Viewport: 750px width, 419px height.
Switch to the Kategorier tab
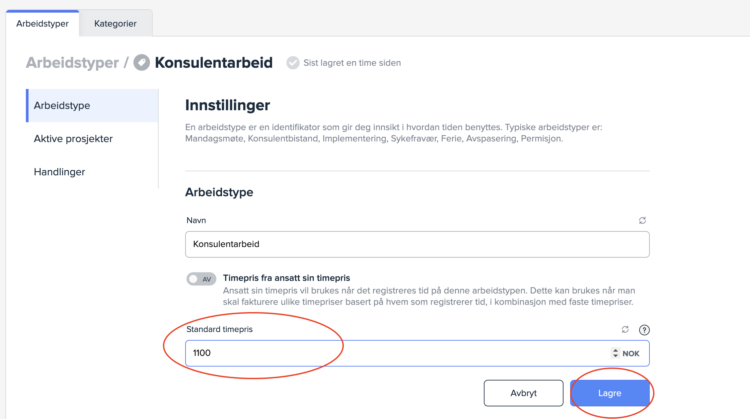[115, 24]
